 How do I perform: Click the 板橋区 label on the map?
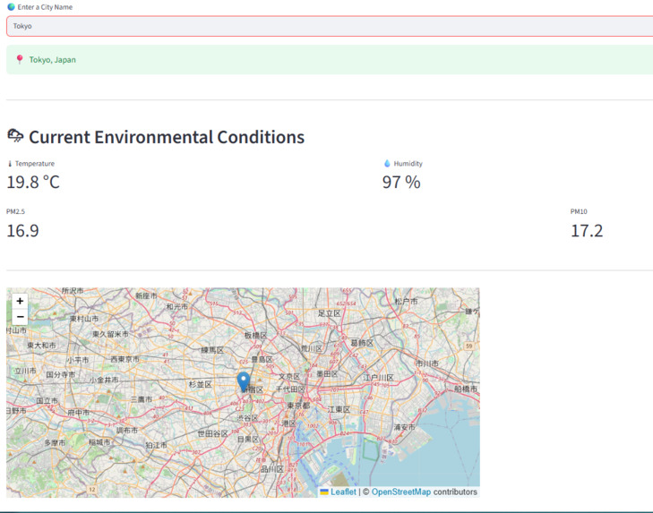pyautogui.click(x=255, y=335)
